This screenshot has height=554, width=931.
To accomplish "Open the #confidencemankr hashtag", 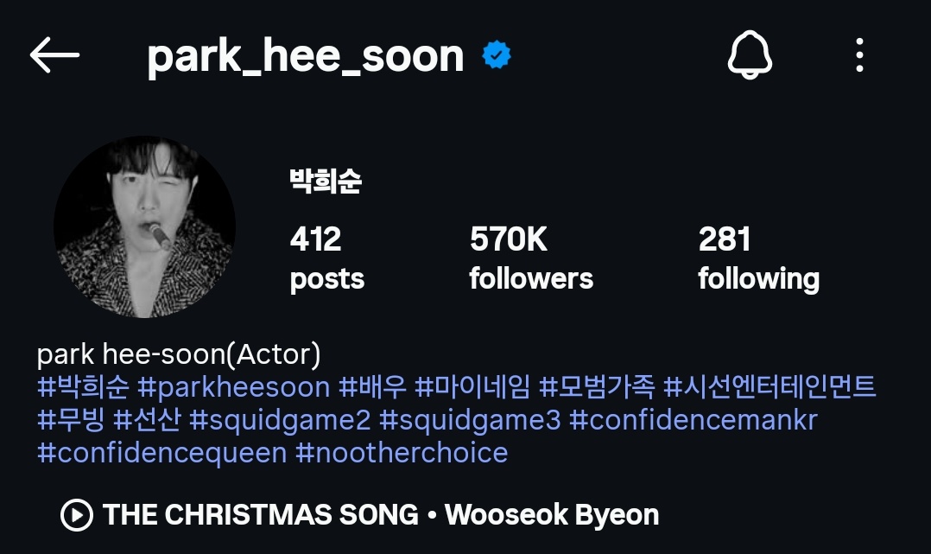I will pyautogui.click(x=693, y=420).
